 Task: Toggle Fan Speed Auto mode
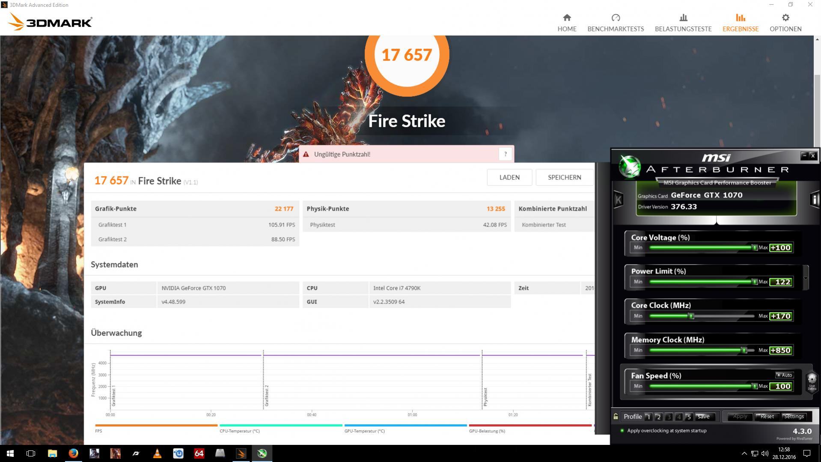(785, 375)
